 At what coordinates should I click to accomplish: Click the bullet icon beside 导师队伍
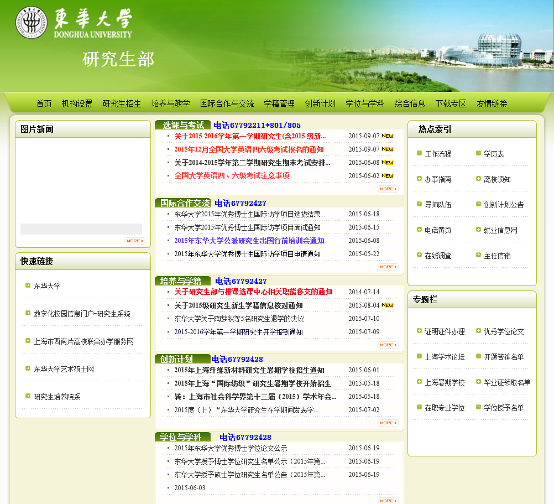[x=419, y=204]
